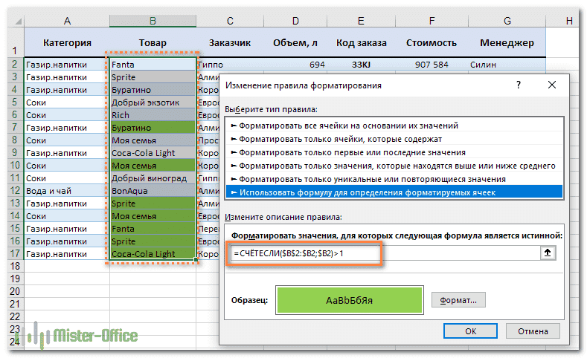Select column B header
The image size is (587, 358).
click(152, 22)
